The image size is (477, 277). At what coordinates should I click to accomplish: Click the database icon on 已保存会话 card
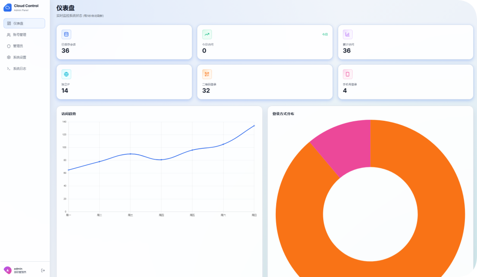pos(66,34)
